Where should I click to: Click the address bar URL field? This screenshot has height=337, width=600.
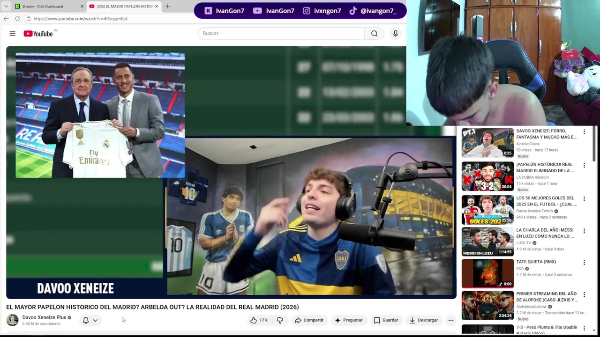click(108, 18)
